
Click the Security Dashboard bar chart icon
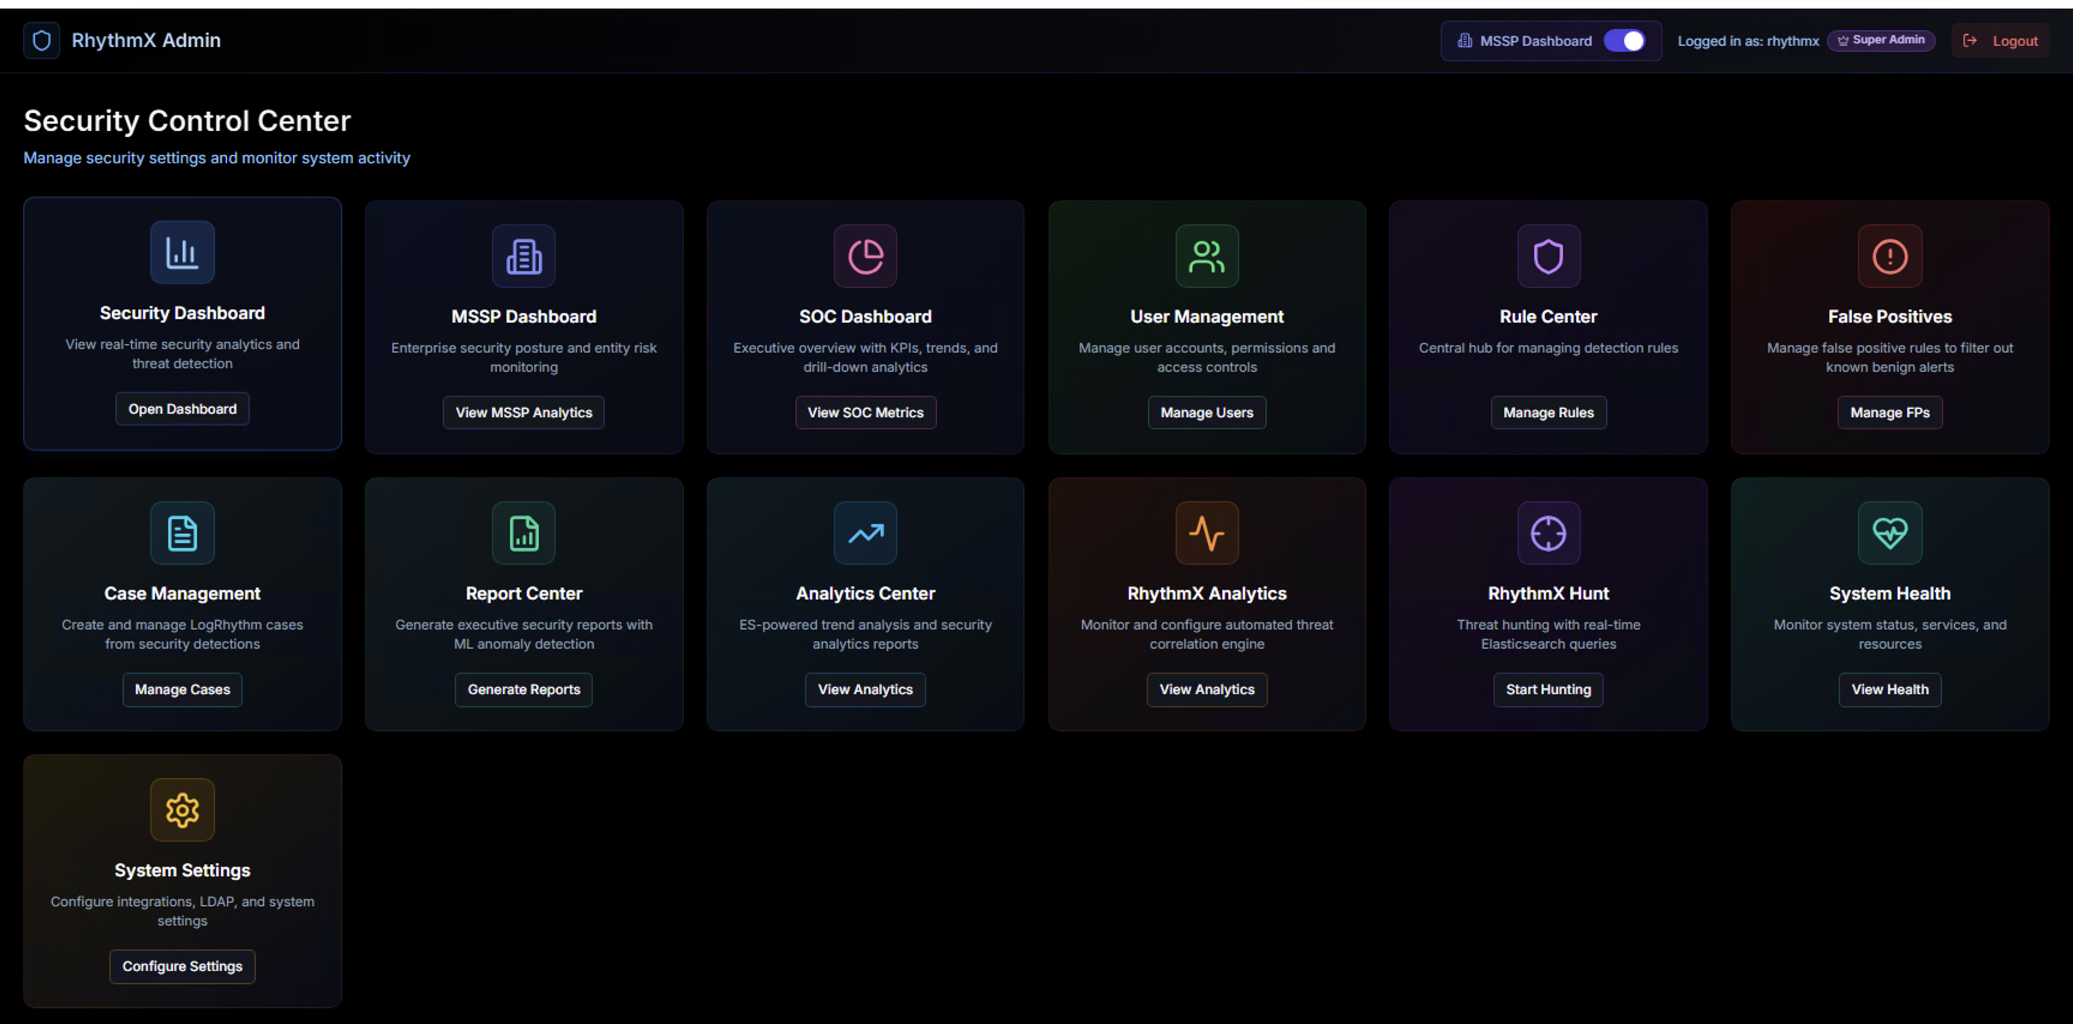click(x=182, y=252)
